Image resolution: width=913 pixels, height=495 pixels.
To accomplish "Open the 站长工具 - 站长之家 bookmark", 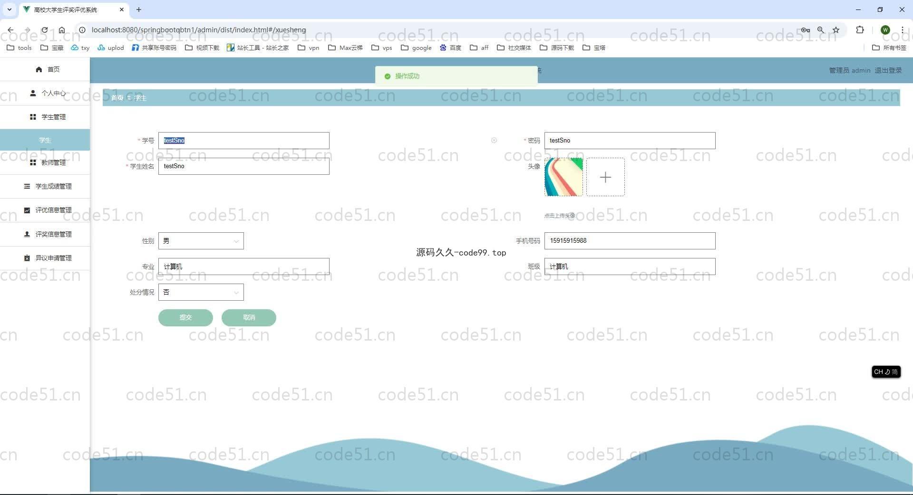I will (x=258, y=48).
